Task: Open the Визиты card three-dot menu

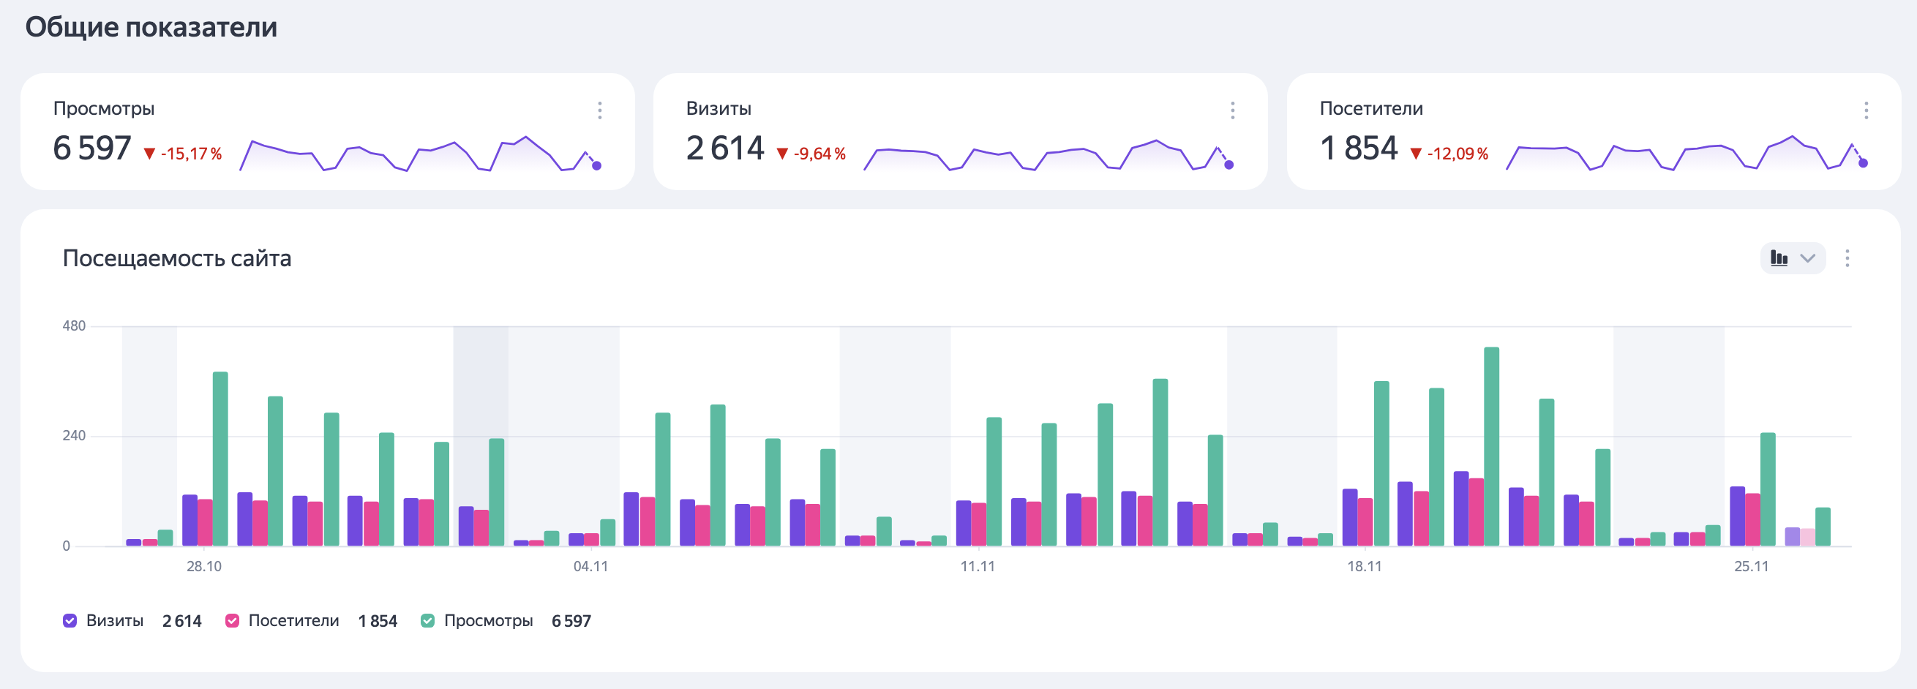Action: [1232, 111]
